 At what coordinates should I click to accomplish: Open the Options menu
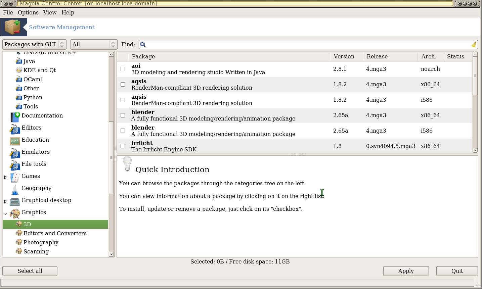pos(28,12)
